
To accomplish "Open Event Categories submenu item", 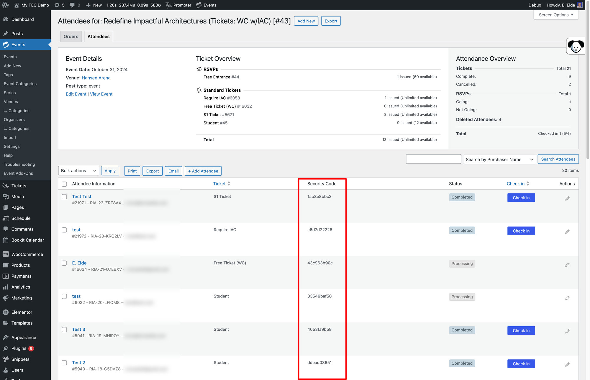I will coord(20,84).
